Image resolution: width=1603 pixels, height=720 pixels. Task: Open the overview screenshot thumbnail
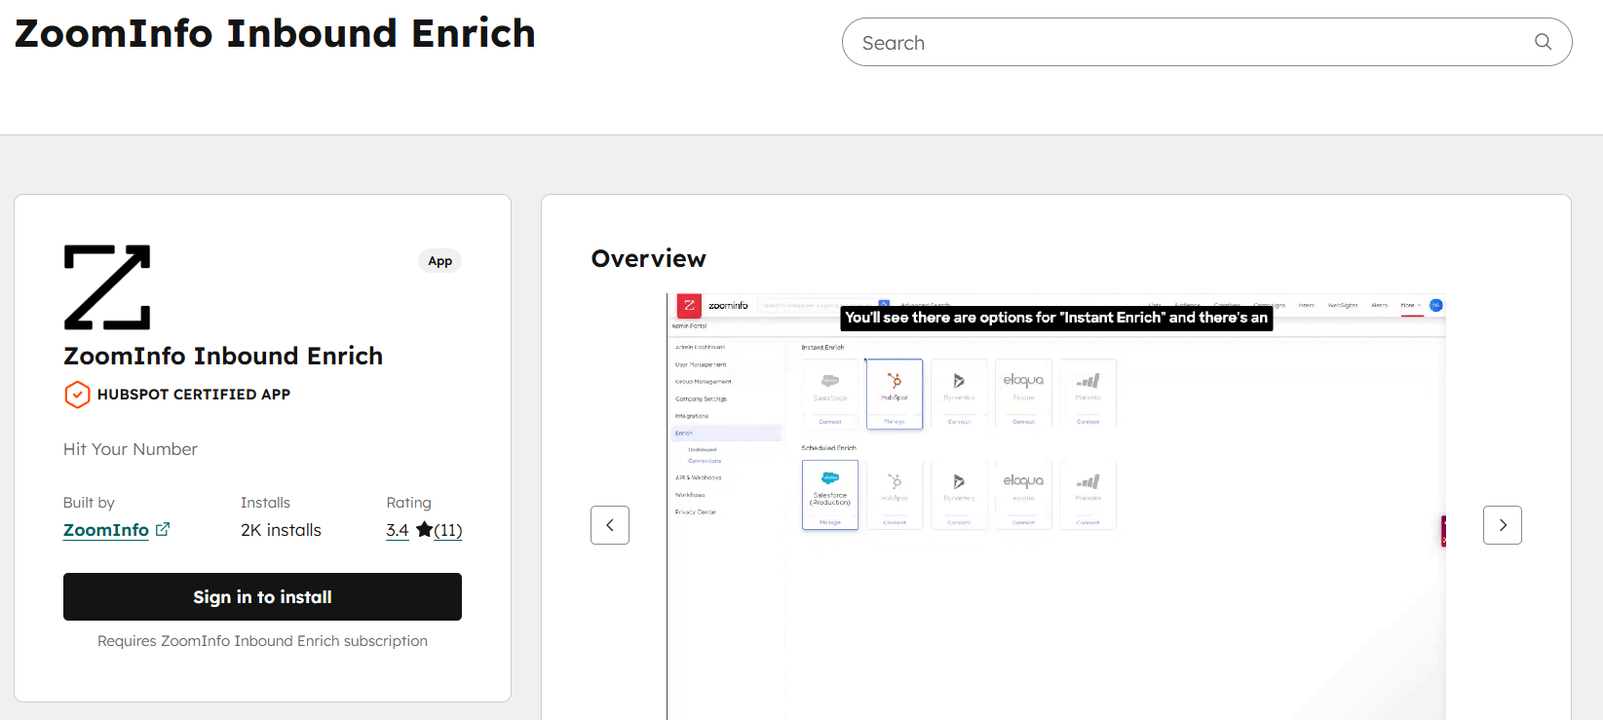(1056, 507)
